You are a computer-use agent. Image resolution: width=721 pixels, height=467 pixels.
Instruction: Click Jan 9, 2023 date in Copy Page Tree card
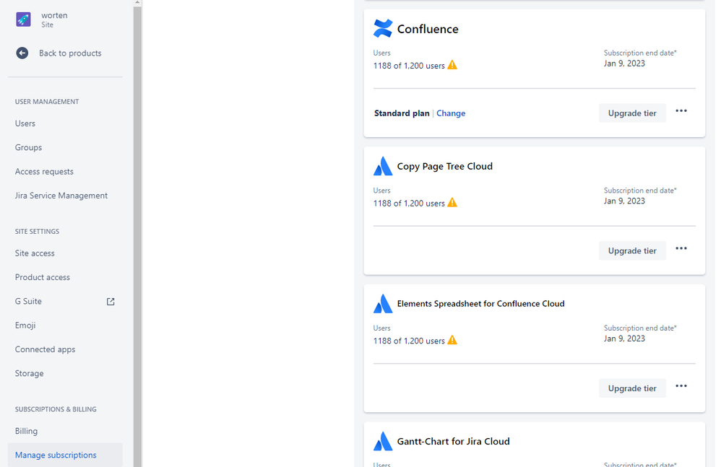pos(624,201)
